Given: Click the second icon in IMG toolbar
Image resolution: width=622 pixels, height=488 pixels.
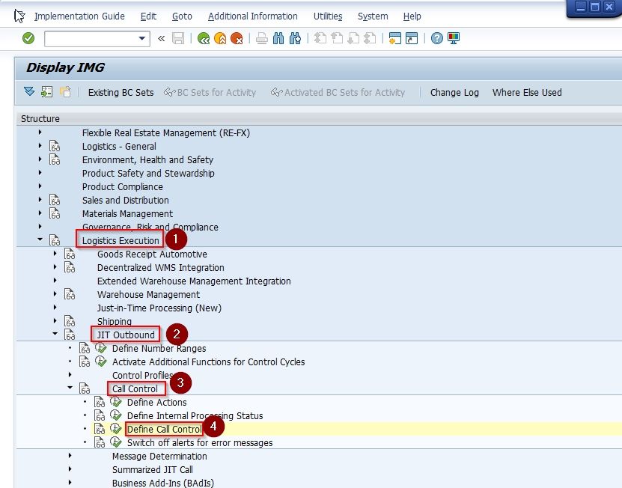Looking at the screenshot, I should coord(47,92).
